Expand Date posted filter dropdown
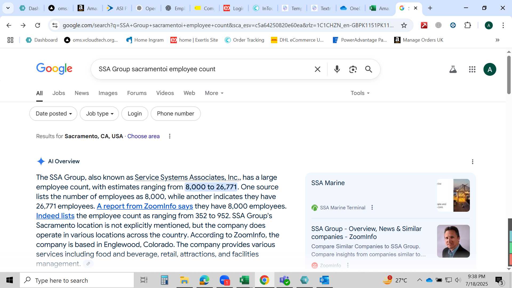 pyautogui.click(x=53, y=114)
